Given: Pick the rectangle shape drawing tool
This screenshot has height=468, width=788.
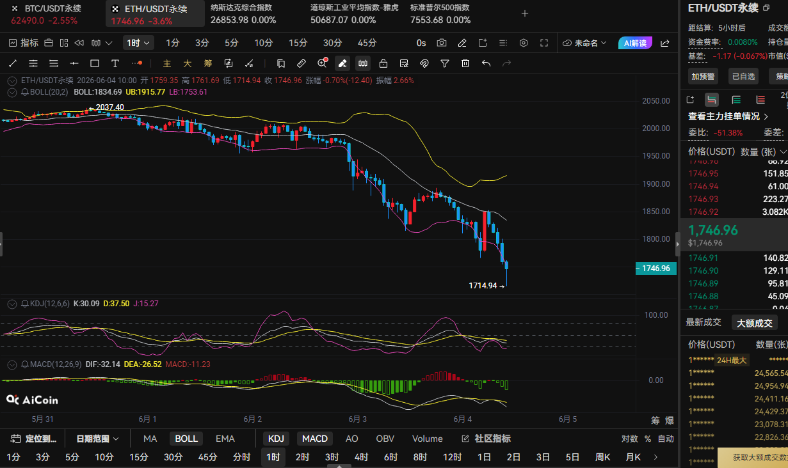Looking at the screenshot, I should (x=95, y=63).
